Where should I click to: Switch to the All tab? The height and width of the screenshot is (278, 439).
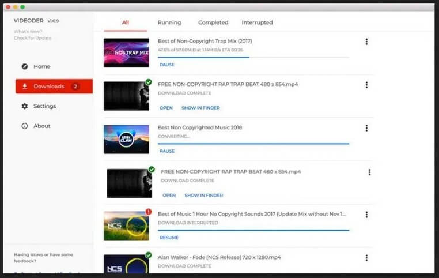coord(126,22)
